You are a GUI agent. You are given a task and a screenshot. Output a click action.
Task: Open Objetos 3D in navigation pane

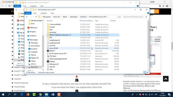35,58
